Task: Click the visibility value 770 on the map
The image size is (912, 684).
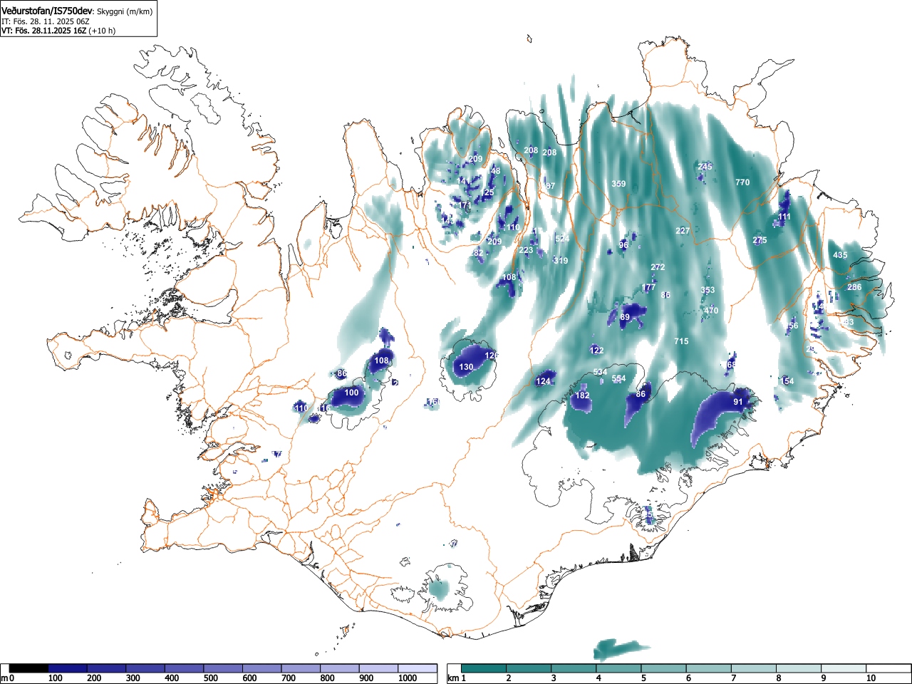Action: point(742,182)
